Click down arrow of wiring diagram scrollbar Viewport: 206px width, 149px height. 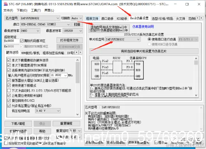click(x=196, y=95)
